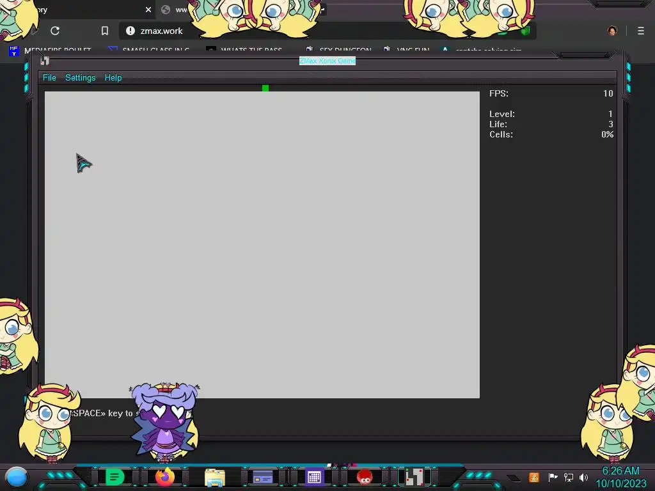Click the Xonix app icon in title bar
Image resolution: width=655 pixels, height=491 pixels.
pos(45,61)
